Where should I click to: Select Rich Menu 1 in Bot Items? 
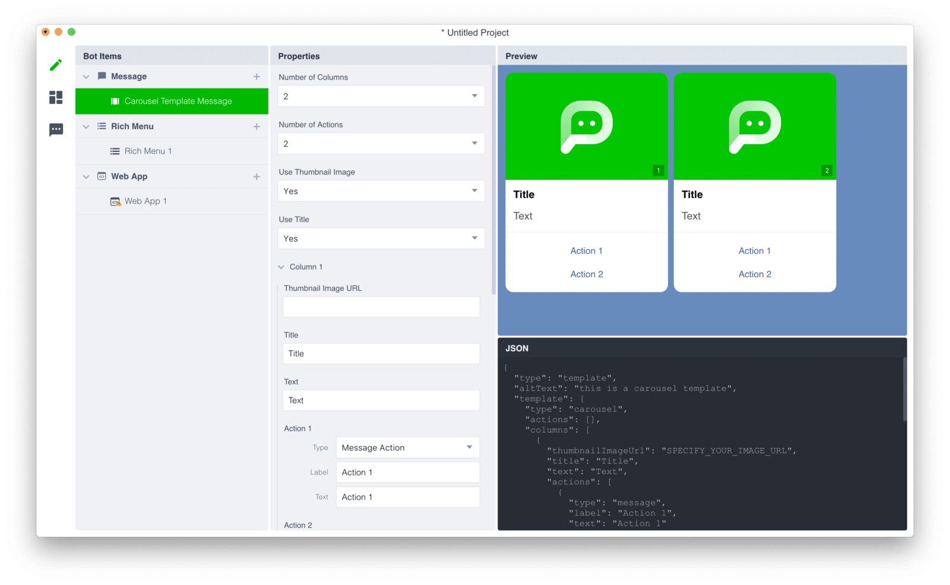click(149, 151)
